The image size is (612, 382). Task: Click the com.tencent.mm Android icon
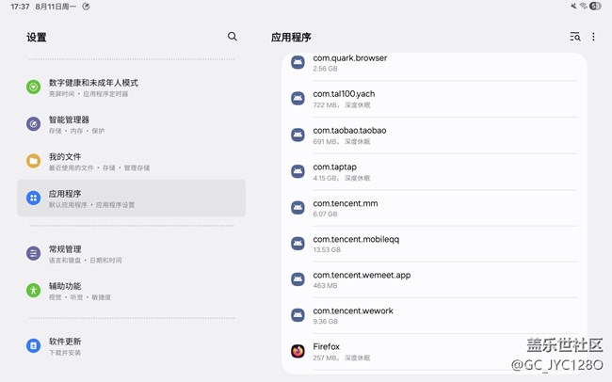[x=298, y=208]
